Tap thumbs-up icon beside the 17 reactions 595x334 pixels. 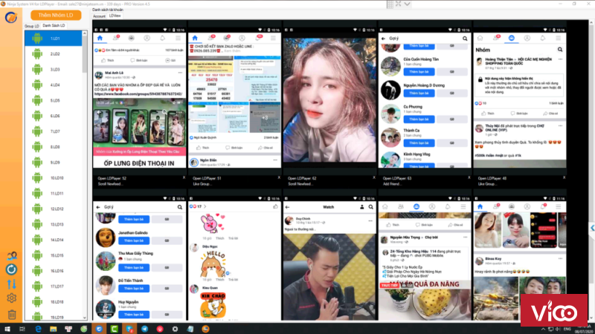[x=275, y=206]
